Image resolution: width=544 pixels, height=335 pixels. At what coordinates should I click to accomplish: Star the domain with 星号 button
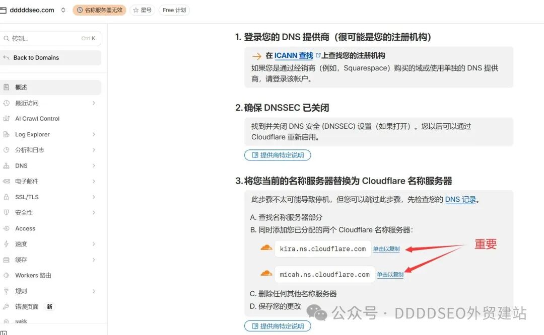(142, 10)
